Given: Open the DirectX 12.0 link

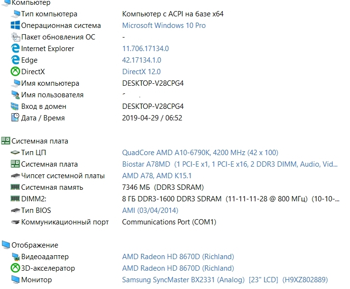Looking at the screenshot, I should 141,72.
